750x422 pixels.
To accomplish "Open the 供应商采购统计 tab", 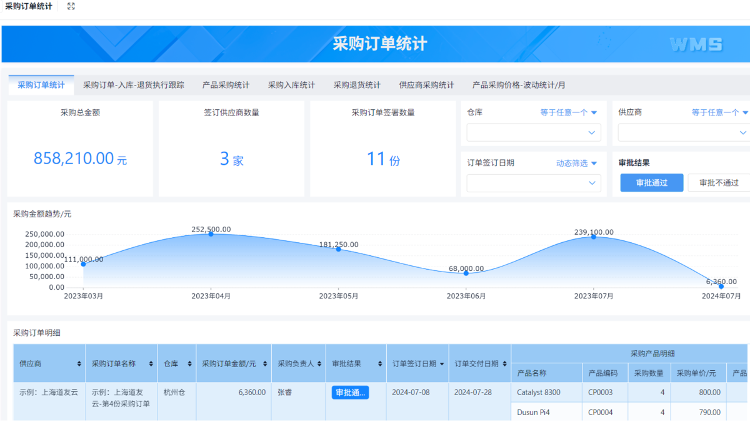I will click(x=426, y=85).
